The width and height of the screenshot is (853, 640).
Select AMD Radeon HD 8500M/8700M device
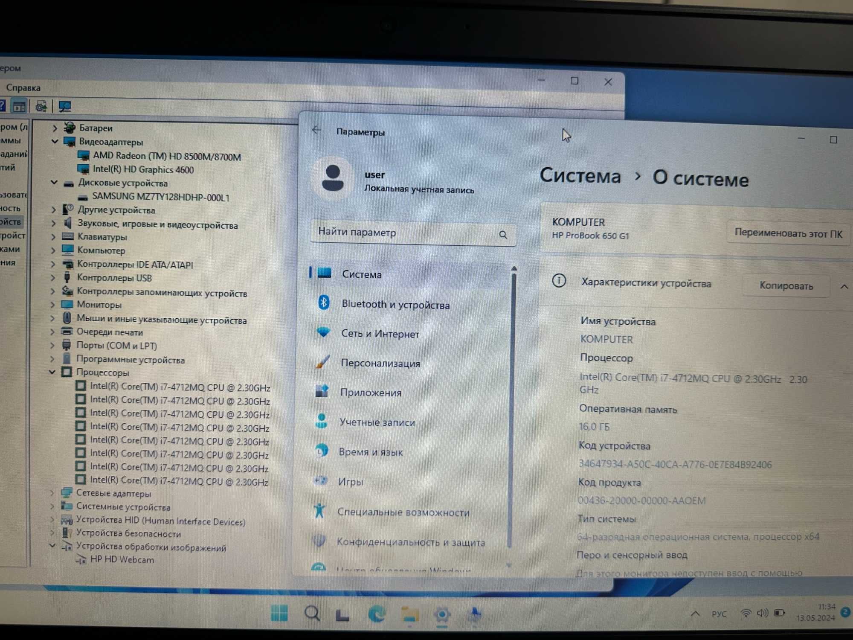click(167, 157)
